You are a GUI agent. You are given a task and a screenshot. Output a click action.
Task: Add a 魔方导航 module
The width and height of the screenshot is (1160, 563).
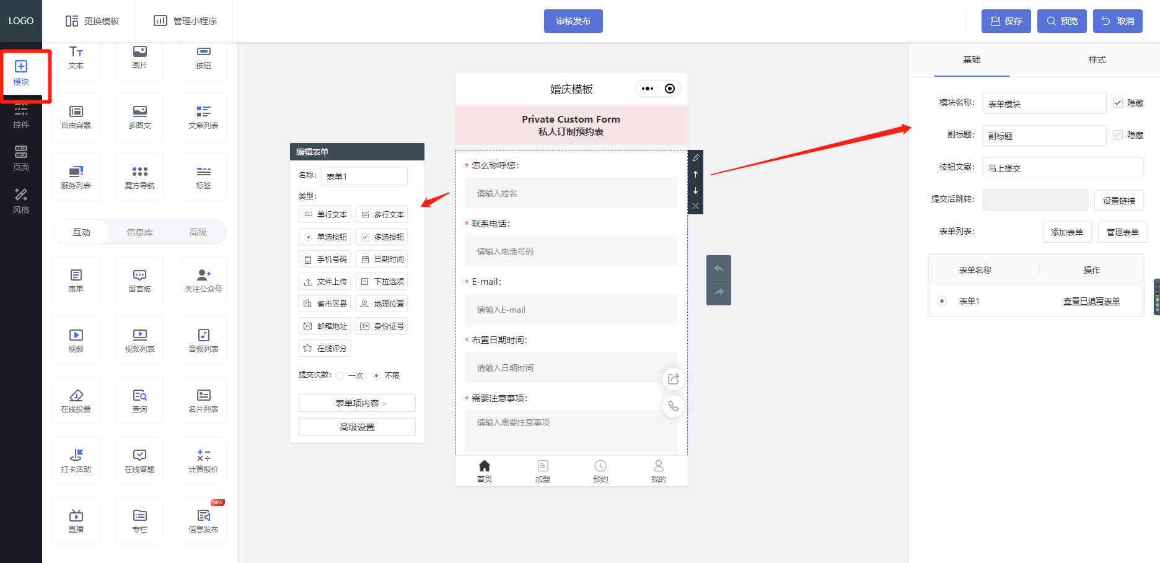tap(140, 177)
